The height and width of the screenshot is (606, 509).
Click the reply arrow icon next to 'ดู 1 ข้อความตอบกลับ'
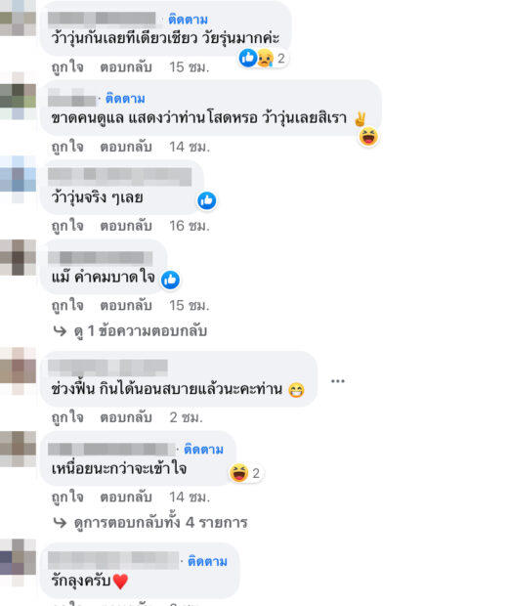[x=60, y=331]
